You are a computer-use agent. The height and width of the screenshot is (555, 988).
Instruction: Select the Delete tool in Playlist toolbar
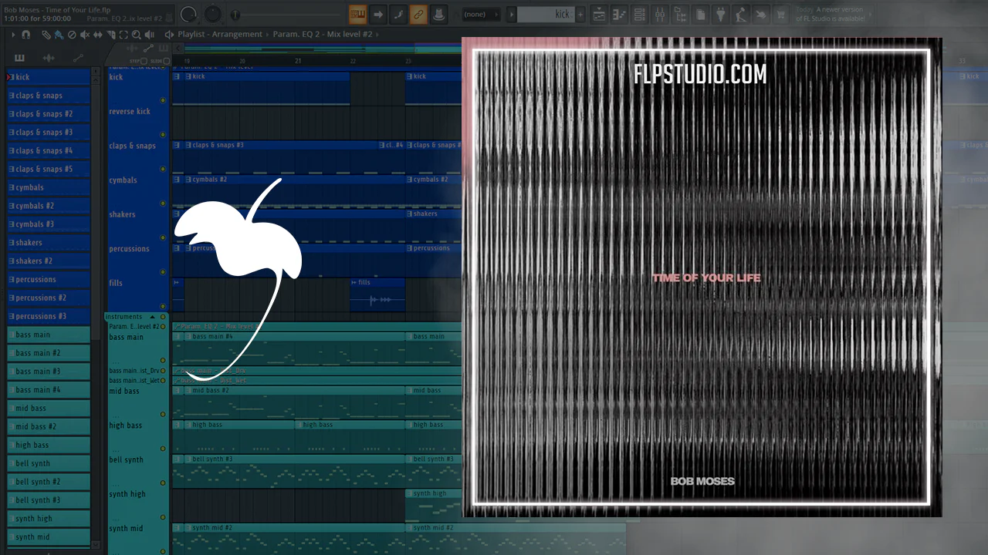click(72, 35)
